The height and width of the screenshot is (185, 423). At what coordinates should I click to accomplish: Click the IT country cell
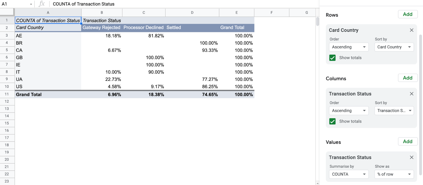click(x=48, y=72)
